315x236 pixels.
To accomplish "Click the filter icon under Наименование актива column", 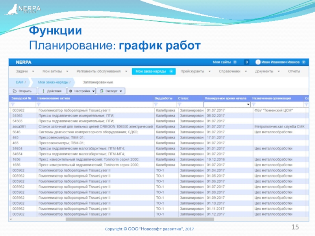I will pos(39,105).
